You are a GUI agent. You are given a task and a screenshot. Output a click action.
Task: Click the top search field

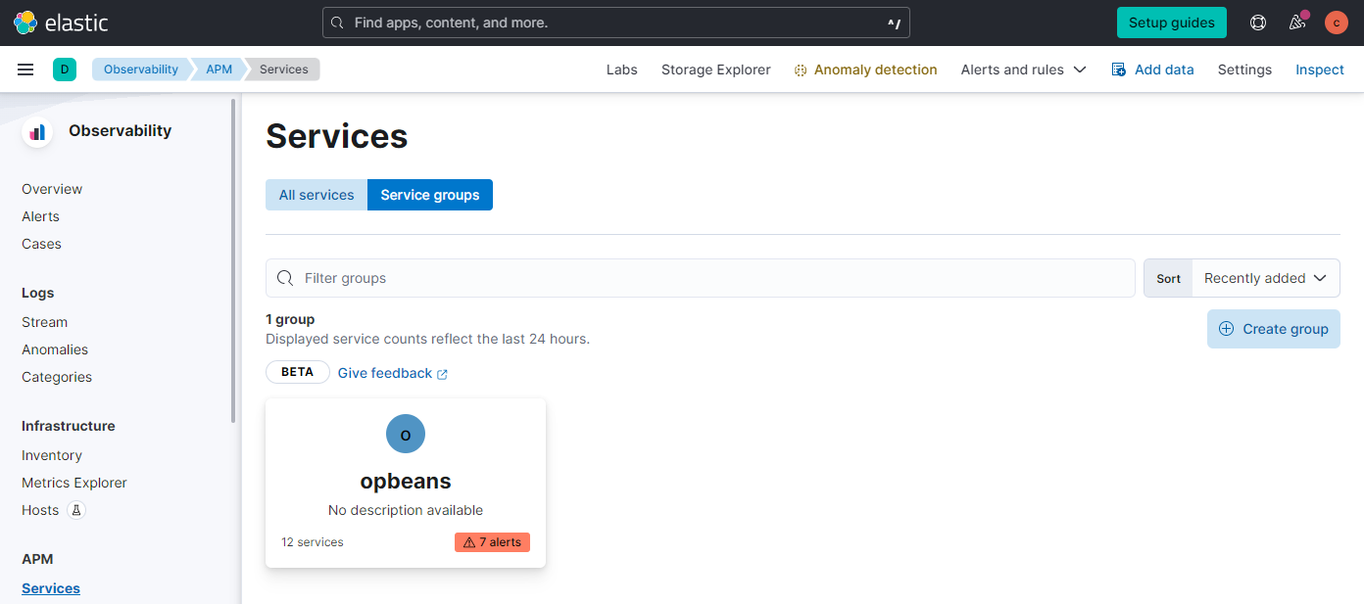(x=616, y=23)
